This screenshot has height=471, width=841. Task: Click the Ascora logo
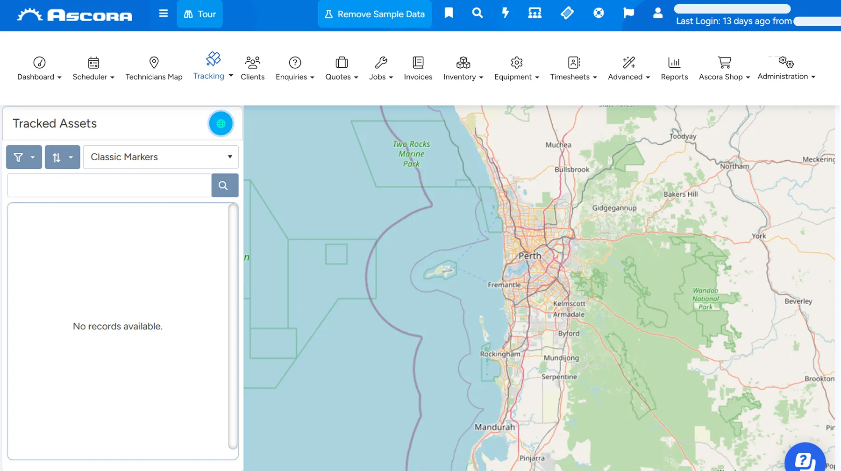(75, 15)
